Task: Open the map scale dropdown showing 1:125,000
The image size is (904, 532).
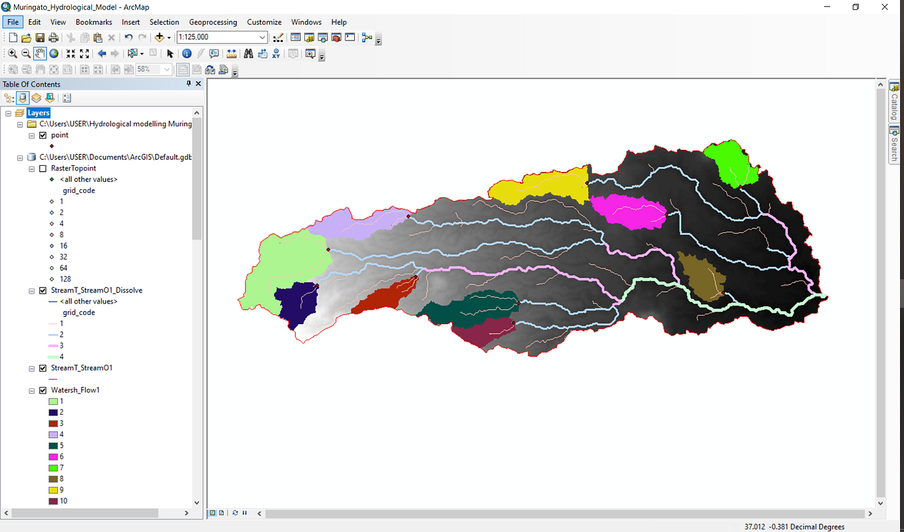Action: tap(262, 37)
